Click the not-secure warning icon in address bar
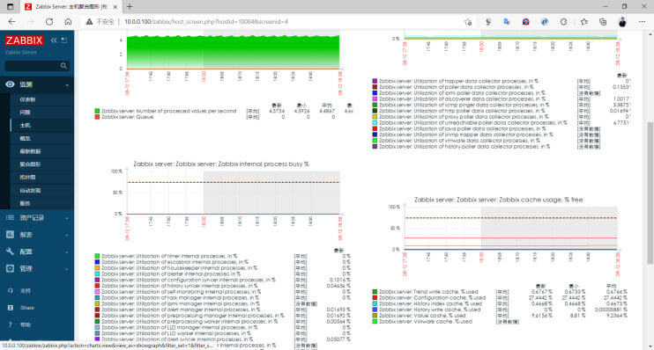The width and height of the screenshot is (654, 350). click(x=89, y=22)
